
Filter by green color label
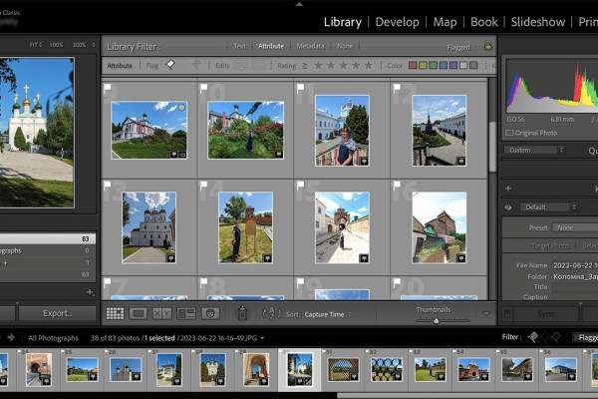coord(433,65)
